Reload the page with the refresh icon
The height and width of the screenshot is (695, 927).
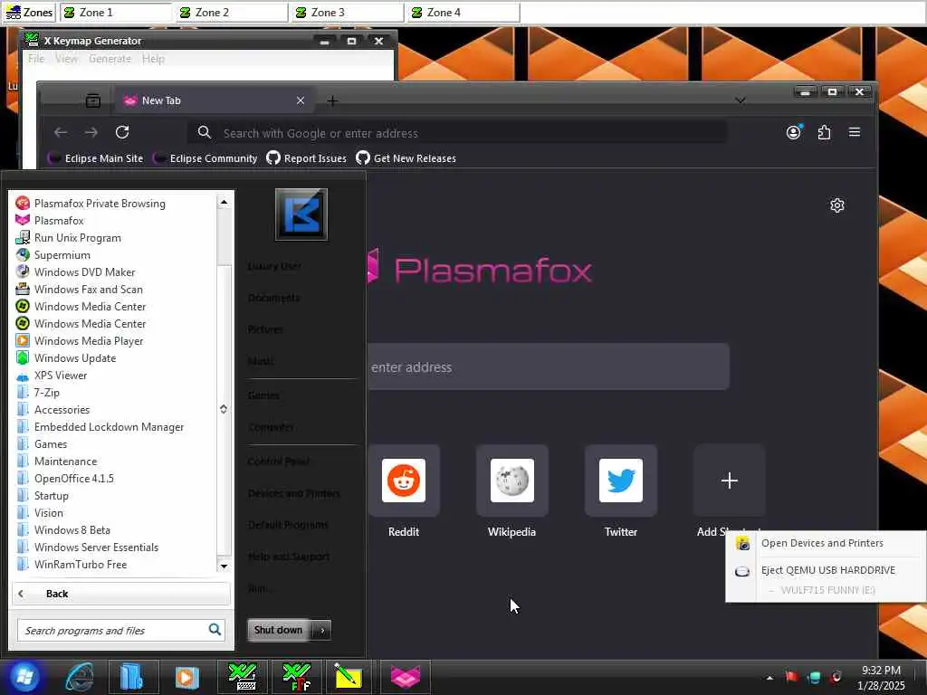[x=122, y=132]
